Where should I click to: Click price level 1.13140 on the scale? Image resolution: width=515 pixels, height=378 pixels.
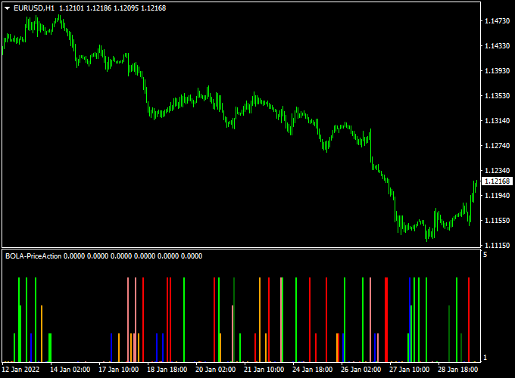pos(498,121)
